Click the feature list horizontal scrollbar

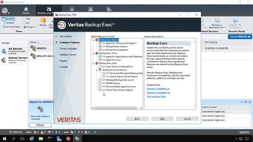115,108
